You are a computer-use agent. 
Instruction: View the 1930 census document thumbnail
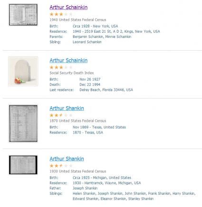tap(23, 165)
